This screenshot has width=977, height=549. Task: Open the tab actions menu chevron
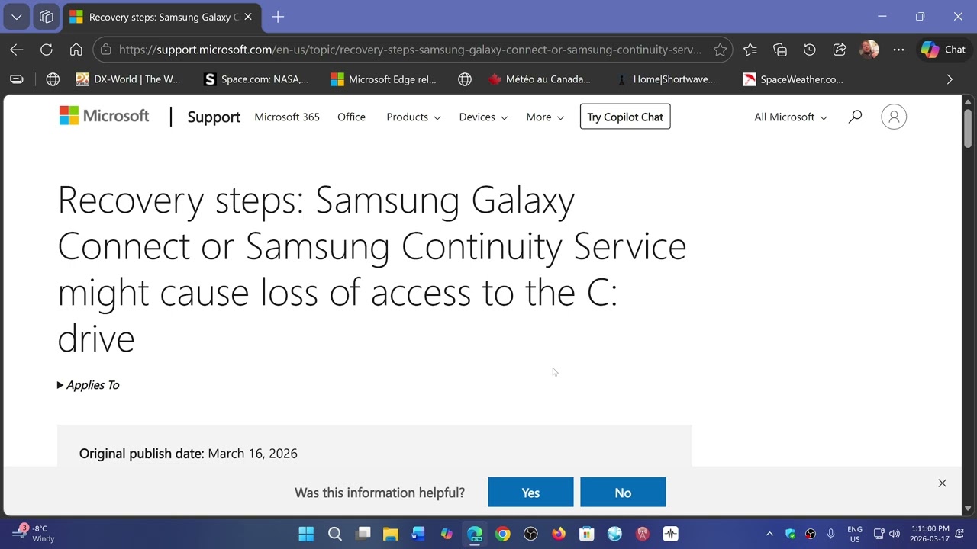pyautogui.click(x=17, y=17)
